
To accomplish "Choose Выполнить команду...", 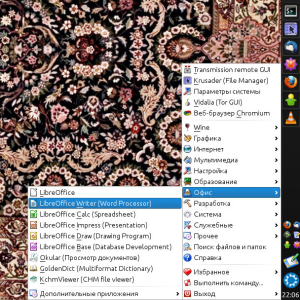I will [x=231, y=283].
